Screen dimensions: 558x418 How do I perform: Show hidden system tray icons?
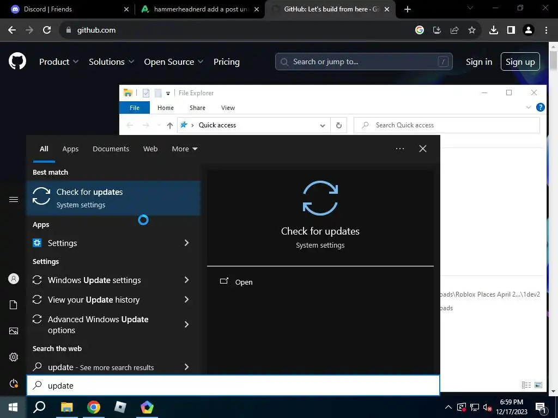(448, 407)
